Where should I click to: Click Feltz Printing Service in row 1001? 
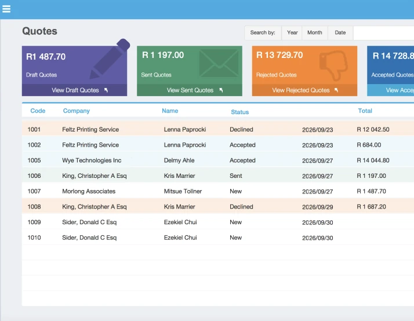point(90,130)
